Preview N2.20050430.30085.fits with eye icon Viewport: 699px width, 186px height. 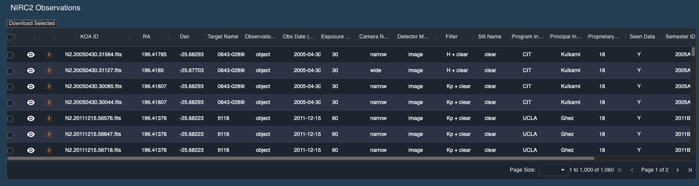31,87
